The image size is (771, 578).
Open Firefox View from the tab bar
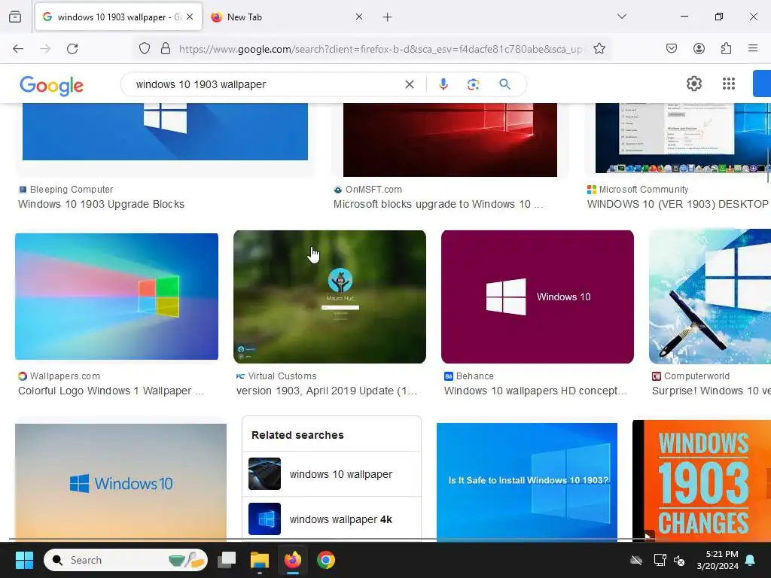(x=15, y=17)
